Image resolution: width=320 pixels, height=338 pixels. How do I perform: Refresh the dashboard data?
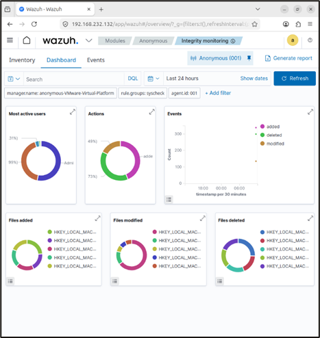295,79
